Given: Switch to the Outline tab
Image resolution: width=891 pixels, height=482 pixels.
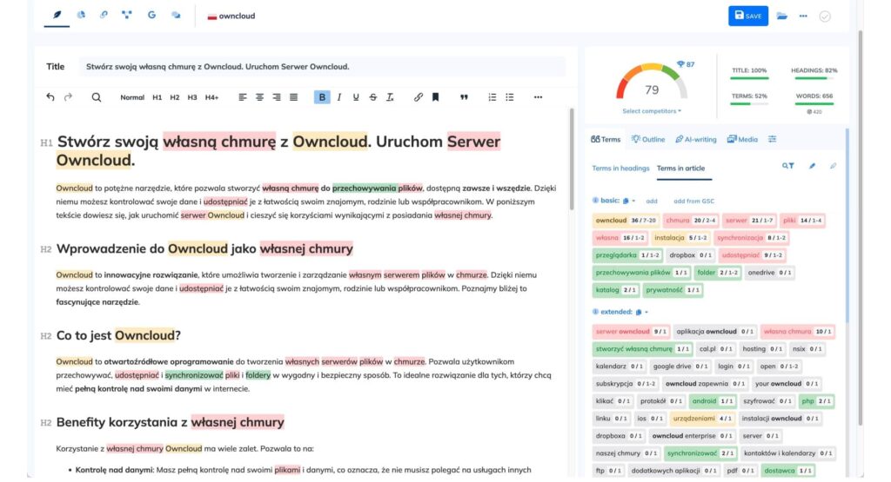Looking at the screenshot, I should coord(648,139).
